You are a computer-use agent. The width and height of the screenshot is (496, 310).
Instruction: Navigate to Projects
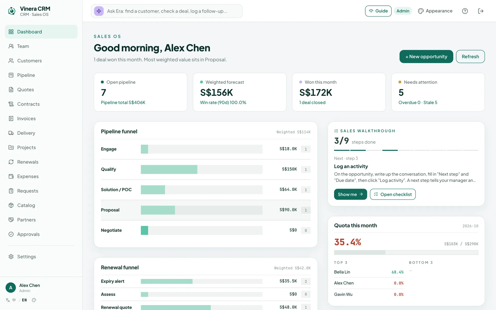[41, 148]
